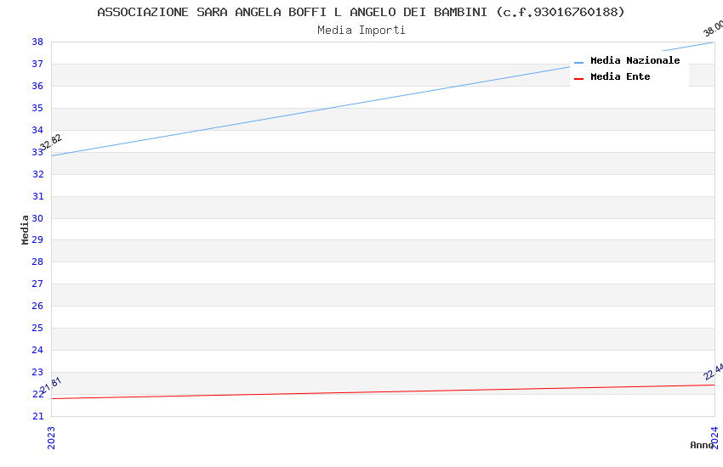Click the y-axis value 28

coord(37,262)
